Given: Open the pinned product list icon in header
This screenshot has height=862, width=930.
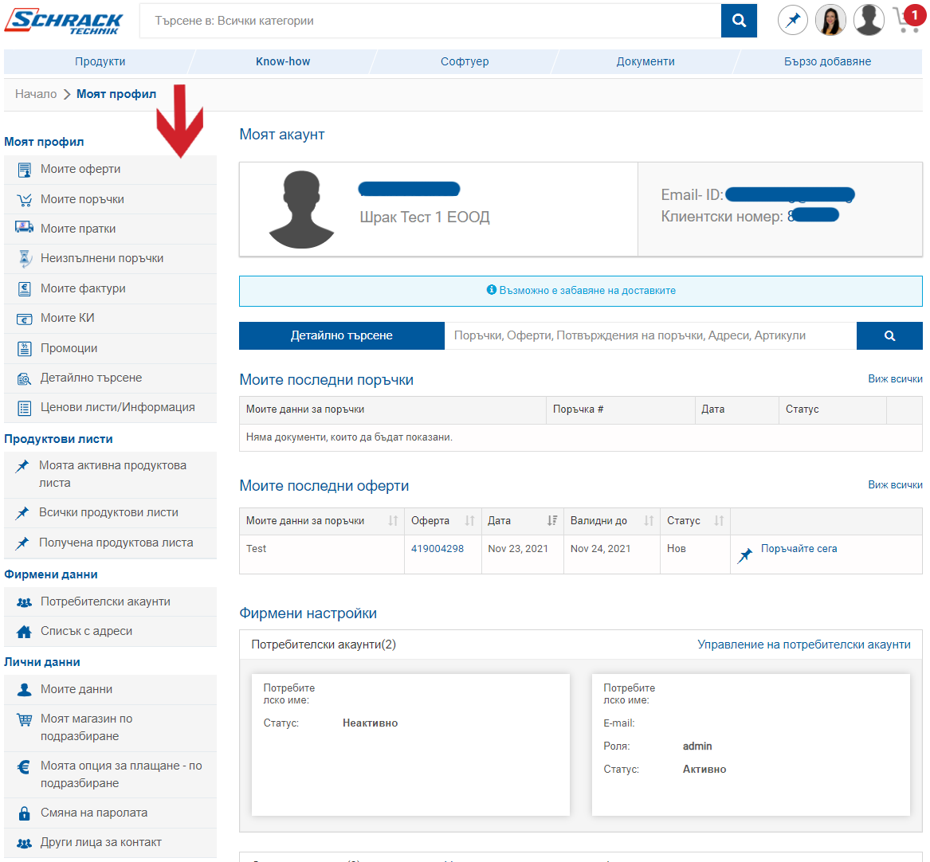Looking at the screenshot, I should pos(792,20).
